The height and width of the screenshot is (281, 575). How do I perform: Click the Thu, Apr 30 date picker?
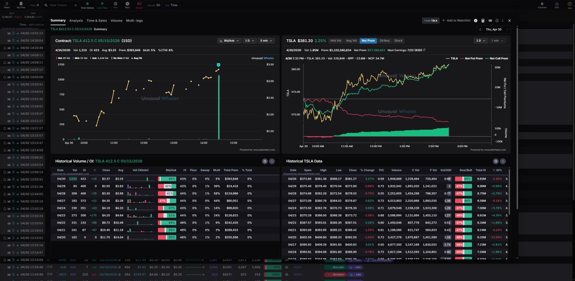(x=493, y=29)
